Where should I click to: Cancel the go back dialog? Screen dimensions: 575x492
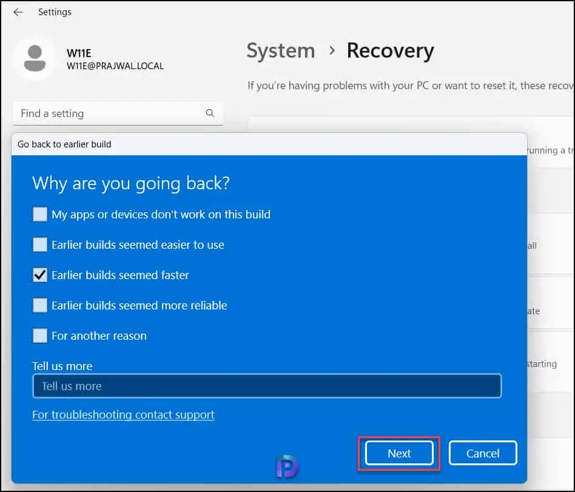pyautogui.click(x=483, y=453)
